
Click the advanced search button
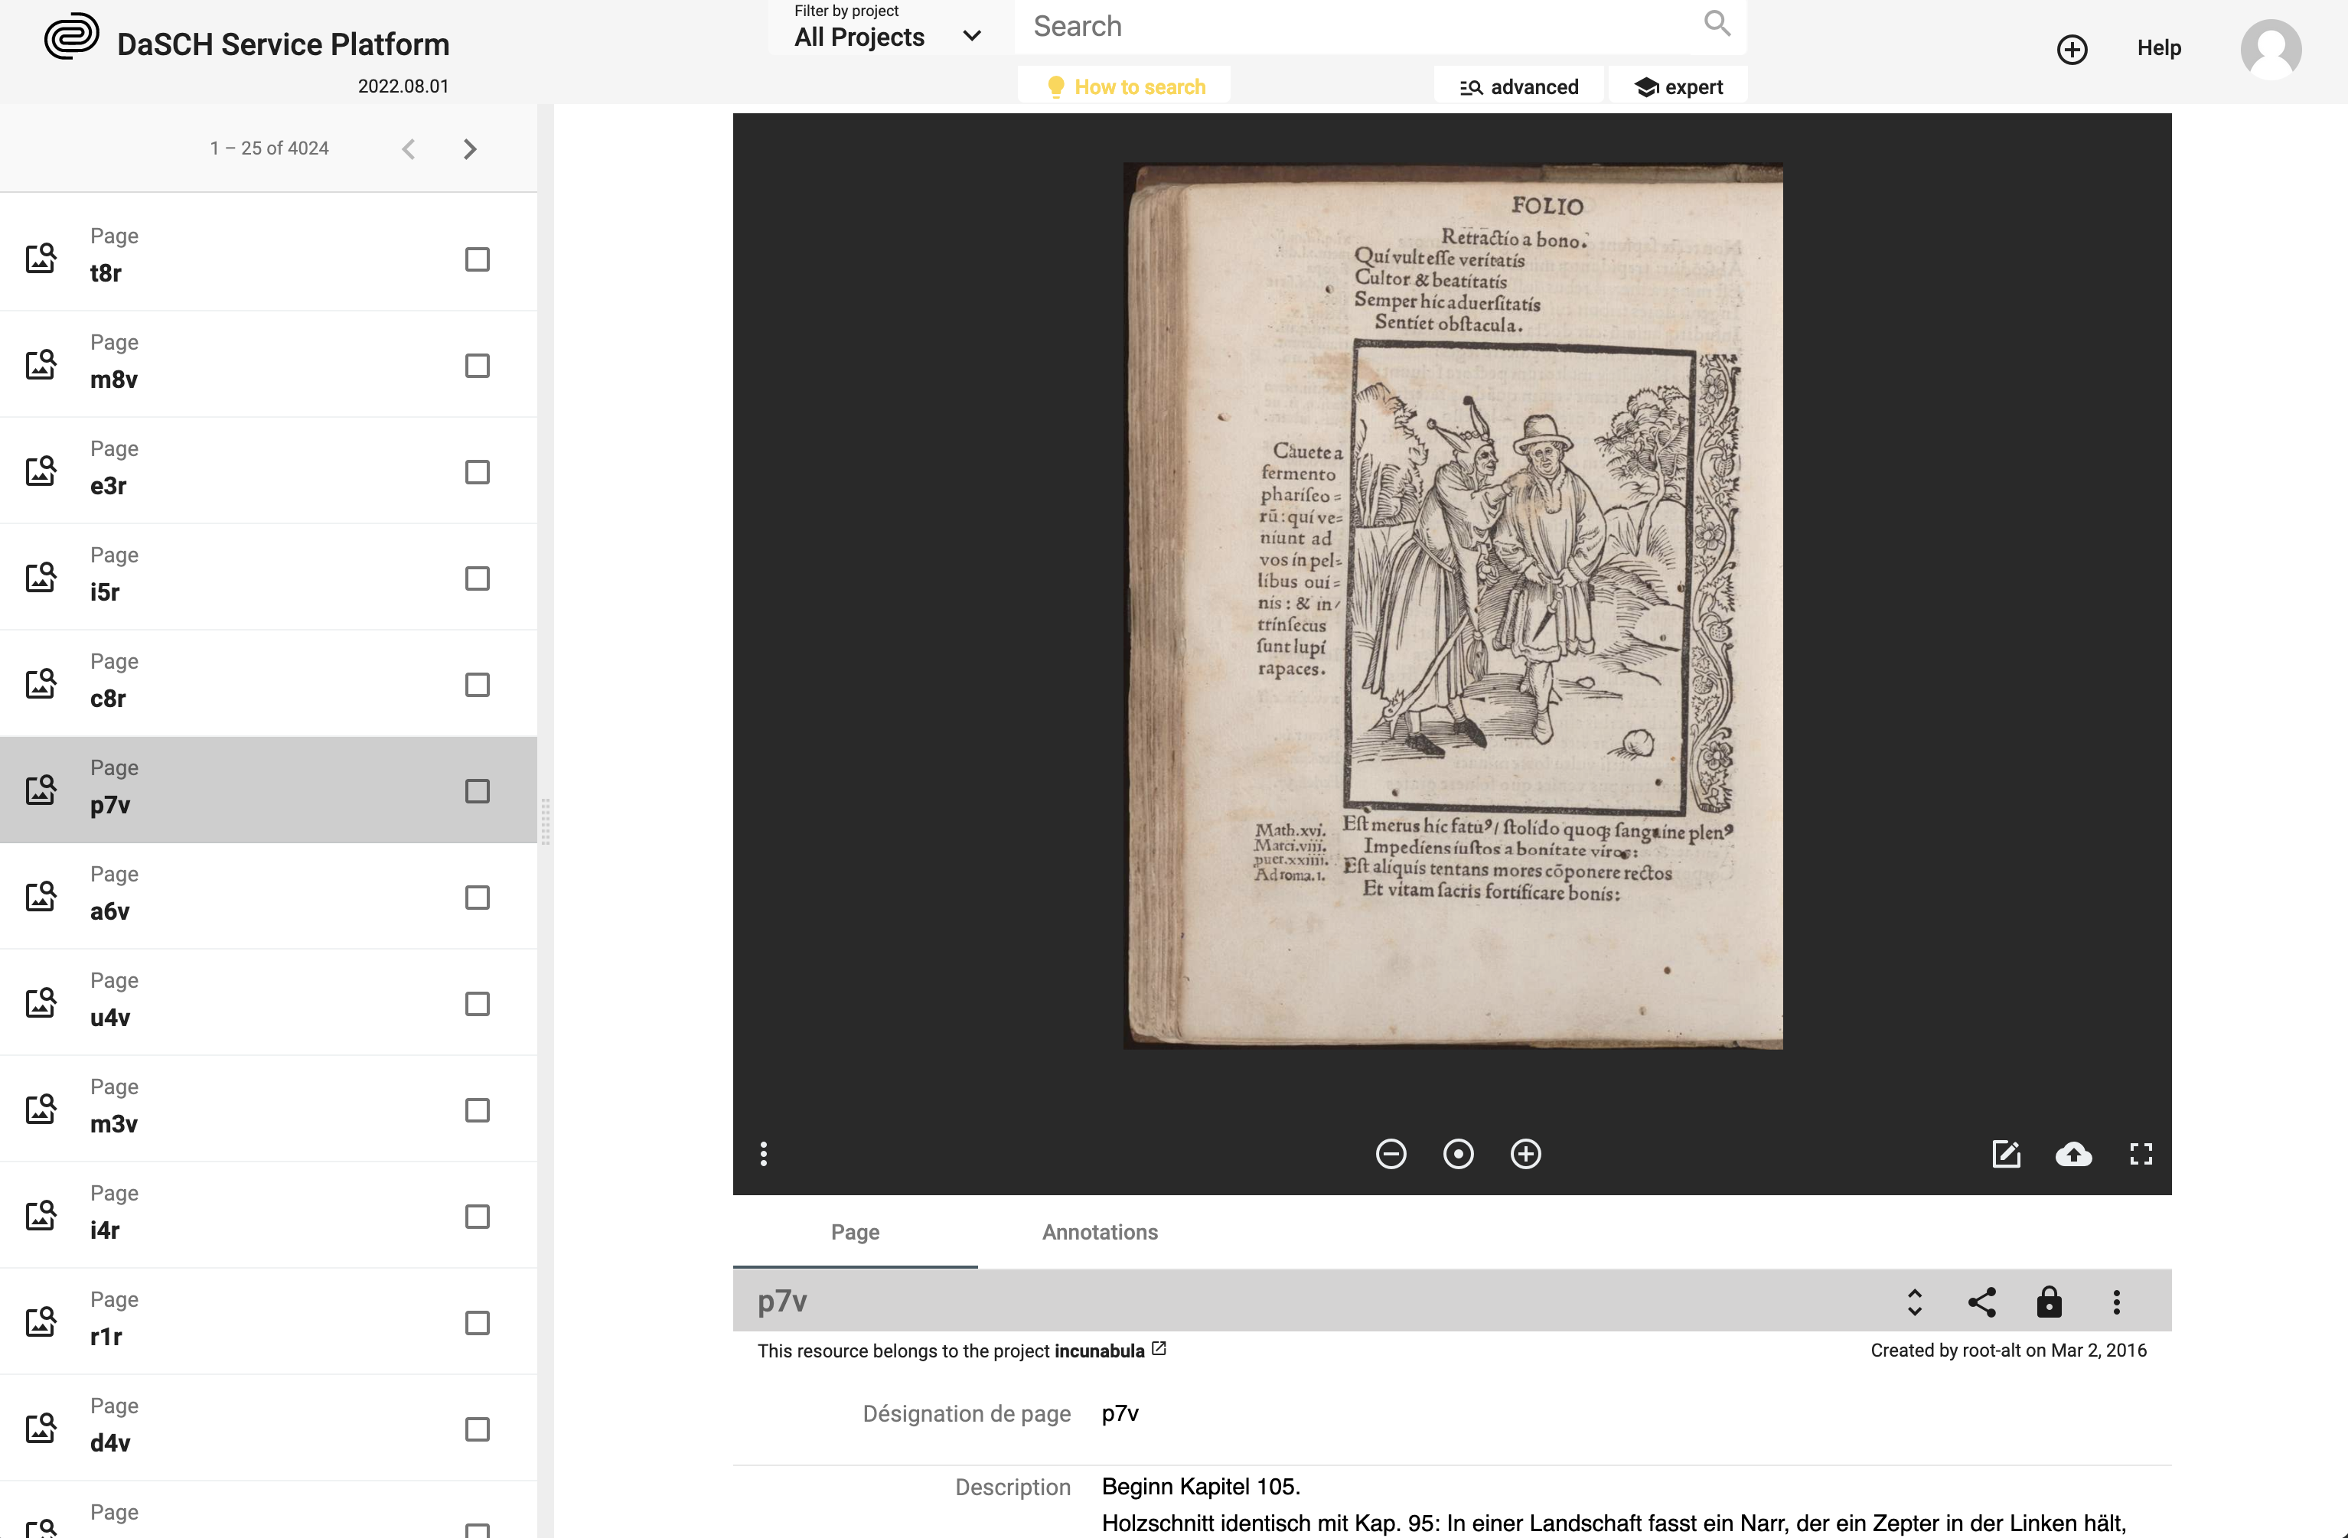pyautogui.click(x=1519, y=86)
